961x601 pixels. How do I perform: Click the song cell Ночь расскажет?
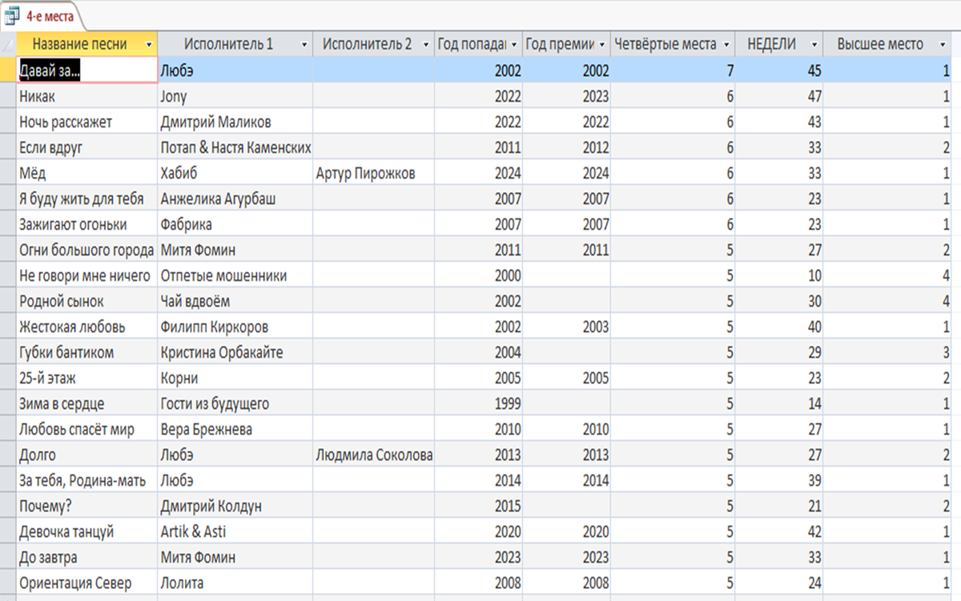[x=86, y=122]
